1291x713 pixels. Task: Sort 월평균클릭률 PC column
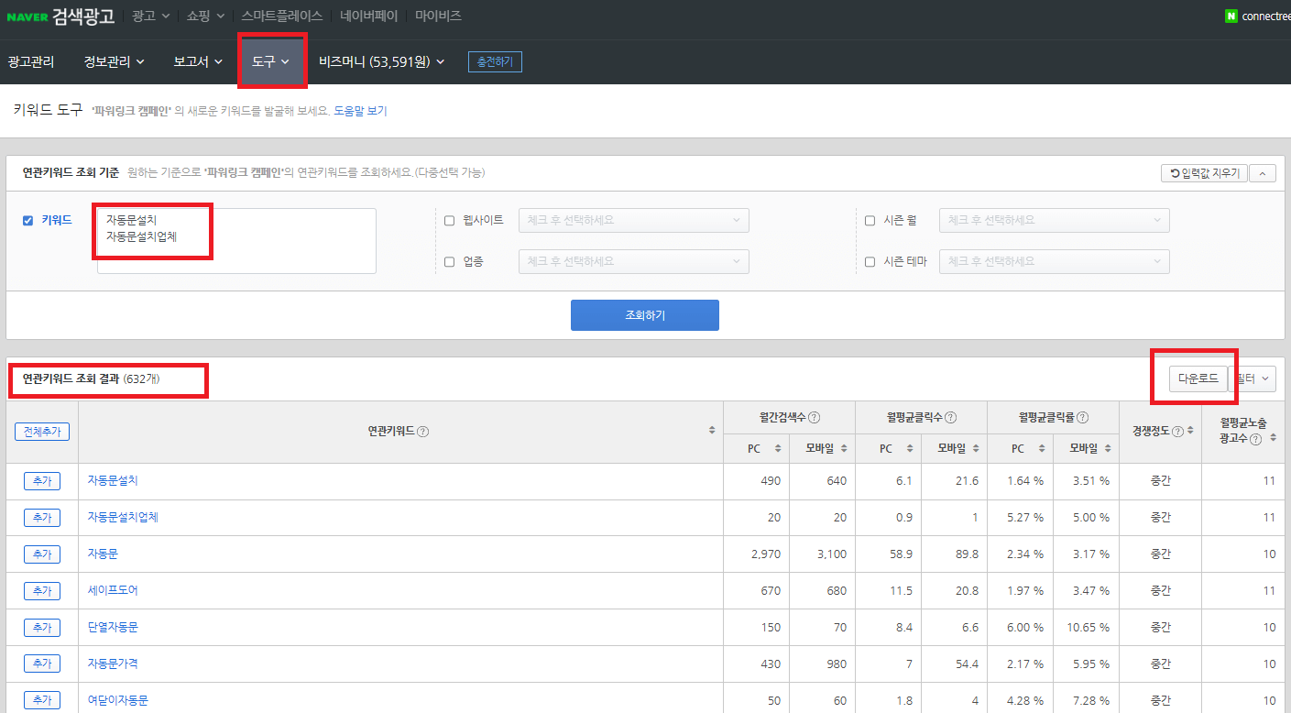click(x=1042, y=448)
